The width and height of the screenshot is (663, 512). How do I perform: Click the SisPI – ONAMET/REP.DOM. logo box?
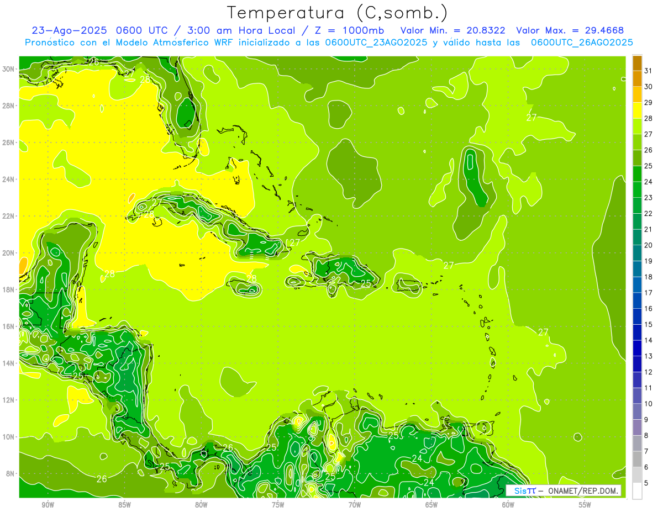pyautogui.click(x=564, y=490)
